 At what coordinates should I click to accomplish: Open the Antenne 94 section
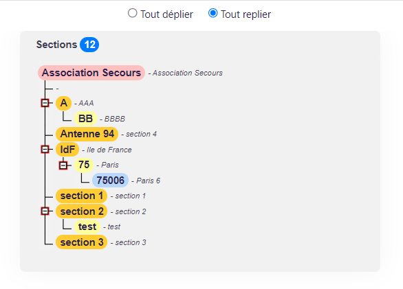(87, 134)
